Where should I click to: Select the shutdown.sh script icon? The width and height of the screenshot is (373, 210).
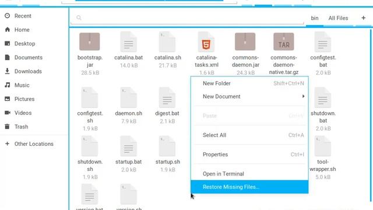point(90,146)
